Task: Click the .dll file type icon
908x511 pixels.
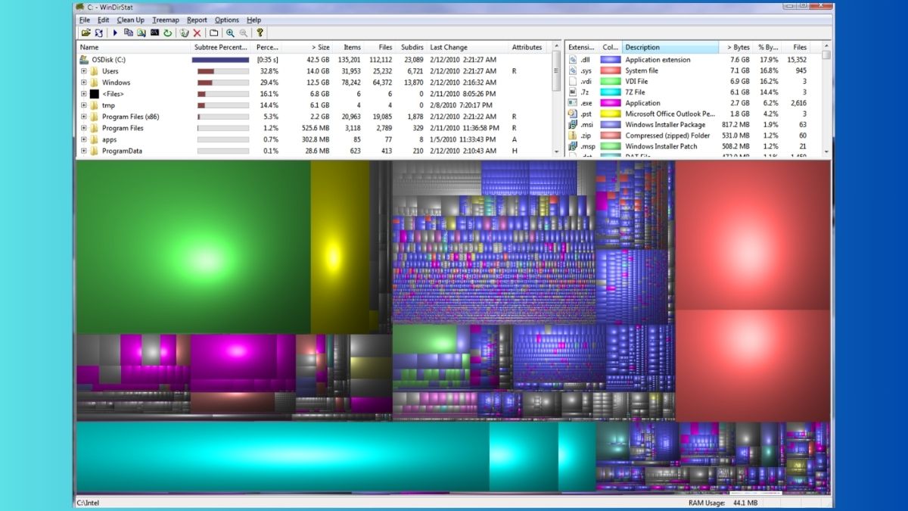Action: pyautogui.click(x=573, y=60)
